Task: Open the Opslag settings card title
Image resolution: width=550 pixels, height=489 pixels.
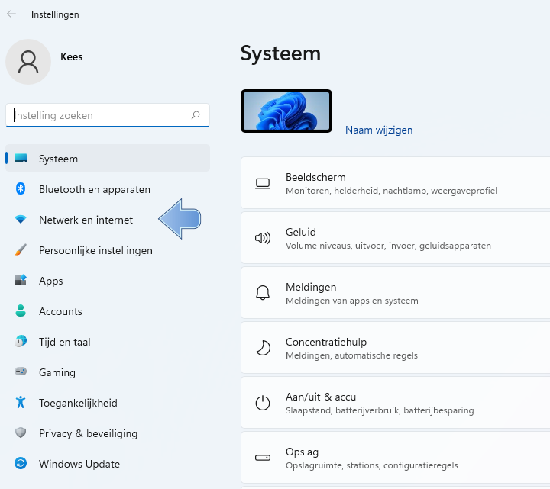Action: click(x=302, y=452)
